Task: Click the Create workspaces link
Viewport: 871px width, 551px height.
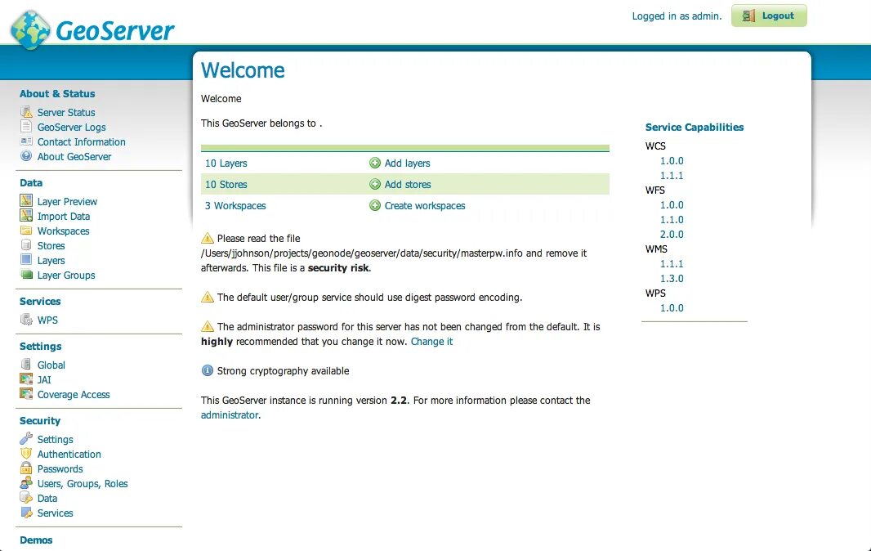Action: [x=425, y=205]
